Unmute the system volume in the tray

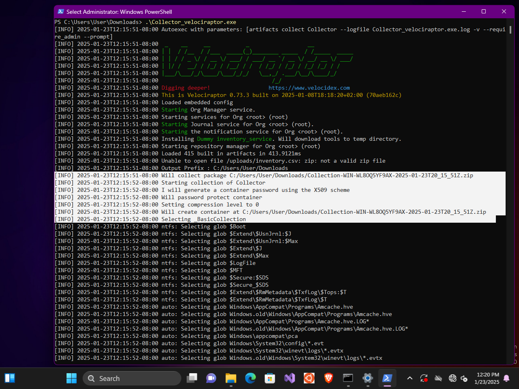coord(464,378)
